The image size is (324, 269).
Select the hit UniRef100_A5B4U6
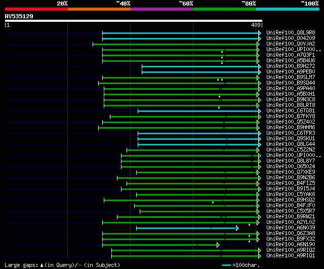click(291, 61)
